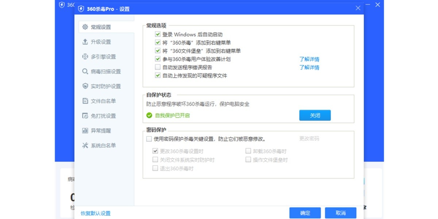This screenshot has height=219, width=438.
Task: Click the upload icon beside 升级设置
Action: click(x=85, y=42)
